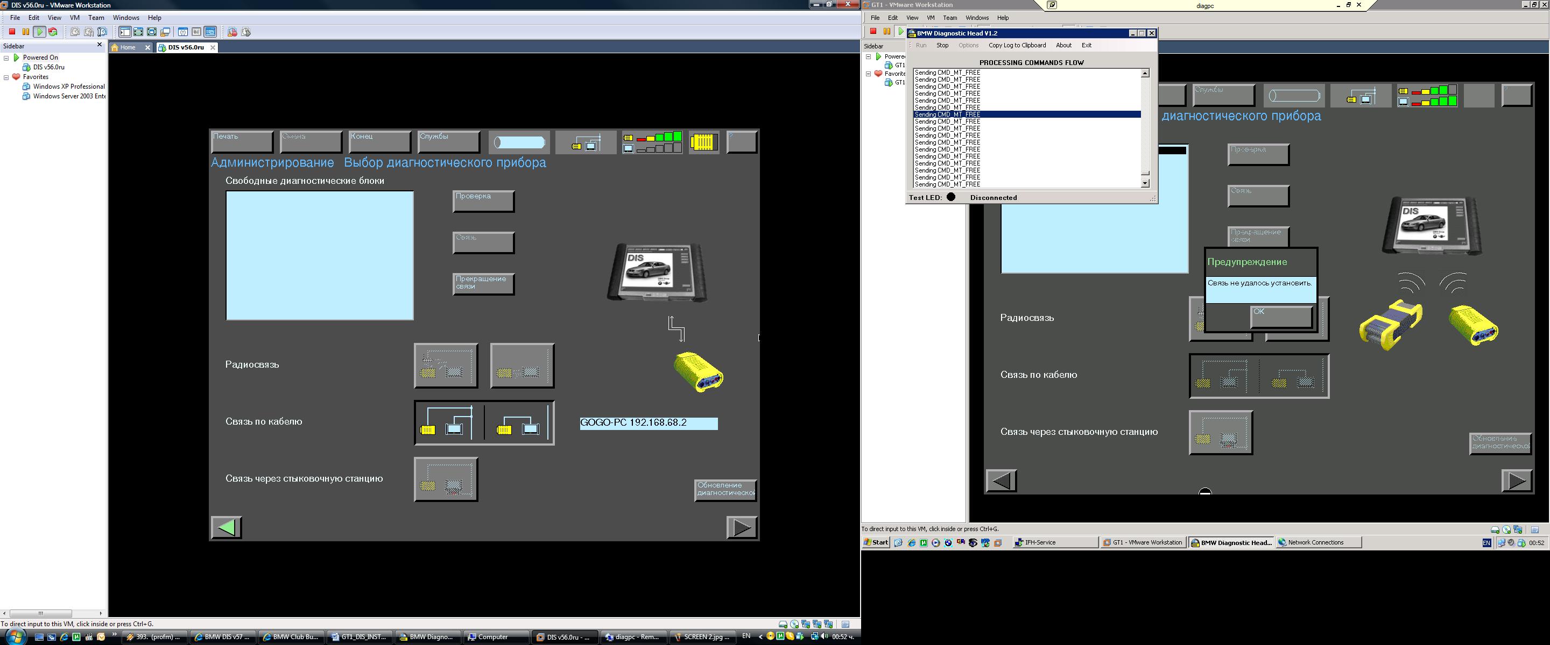Click Copy Log to Clipboard in Diagnostic Head
This screenshot has width=1550, height=645.
1017,45
